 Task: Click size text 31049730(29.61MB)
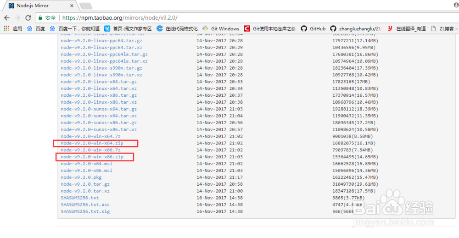(355, 184)
